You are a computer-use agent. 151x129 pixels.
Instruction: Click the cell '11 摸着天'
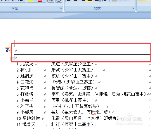(x=26, y=125)
